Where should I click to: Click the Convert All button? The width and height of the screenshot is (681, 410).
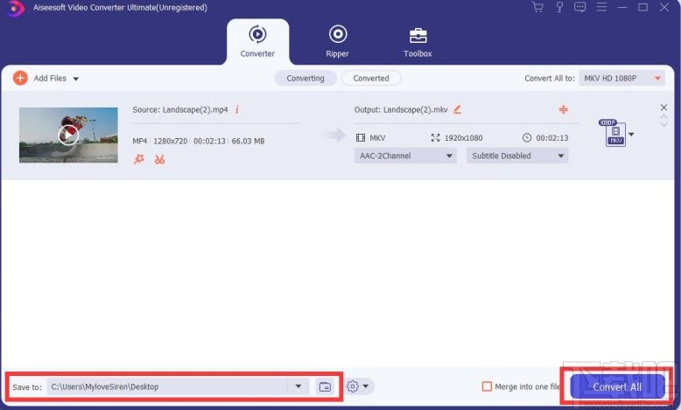click(x=617, y=386)
